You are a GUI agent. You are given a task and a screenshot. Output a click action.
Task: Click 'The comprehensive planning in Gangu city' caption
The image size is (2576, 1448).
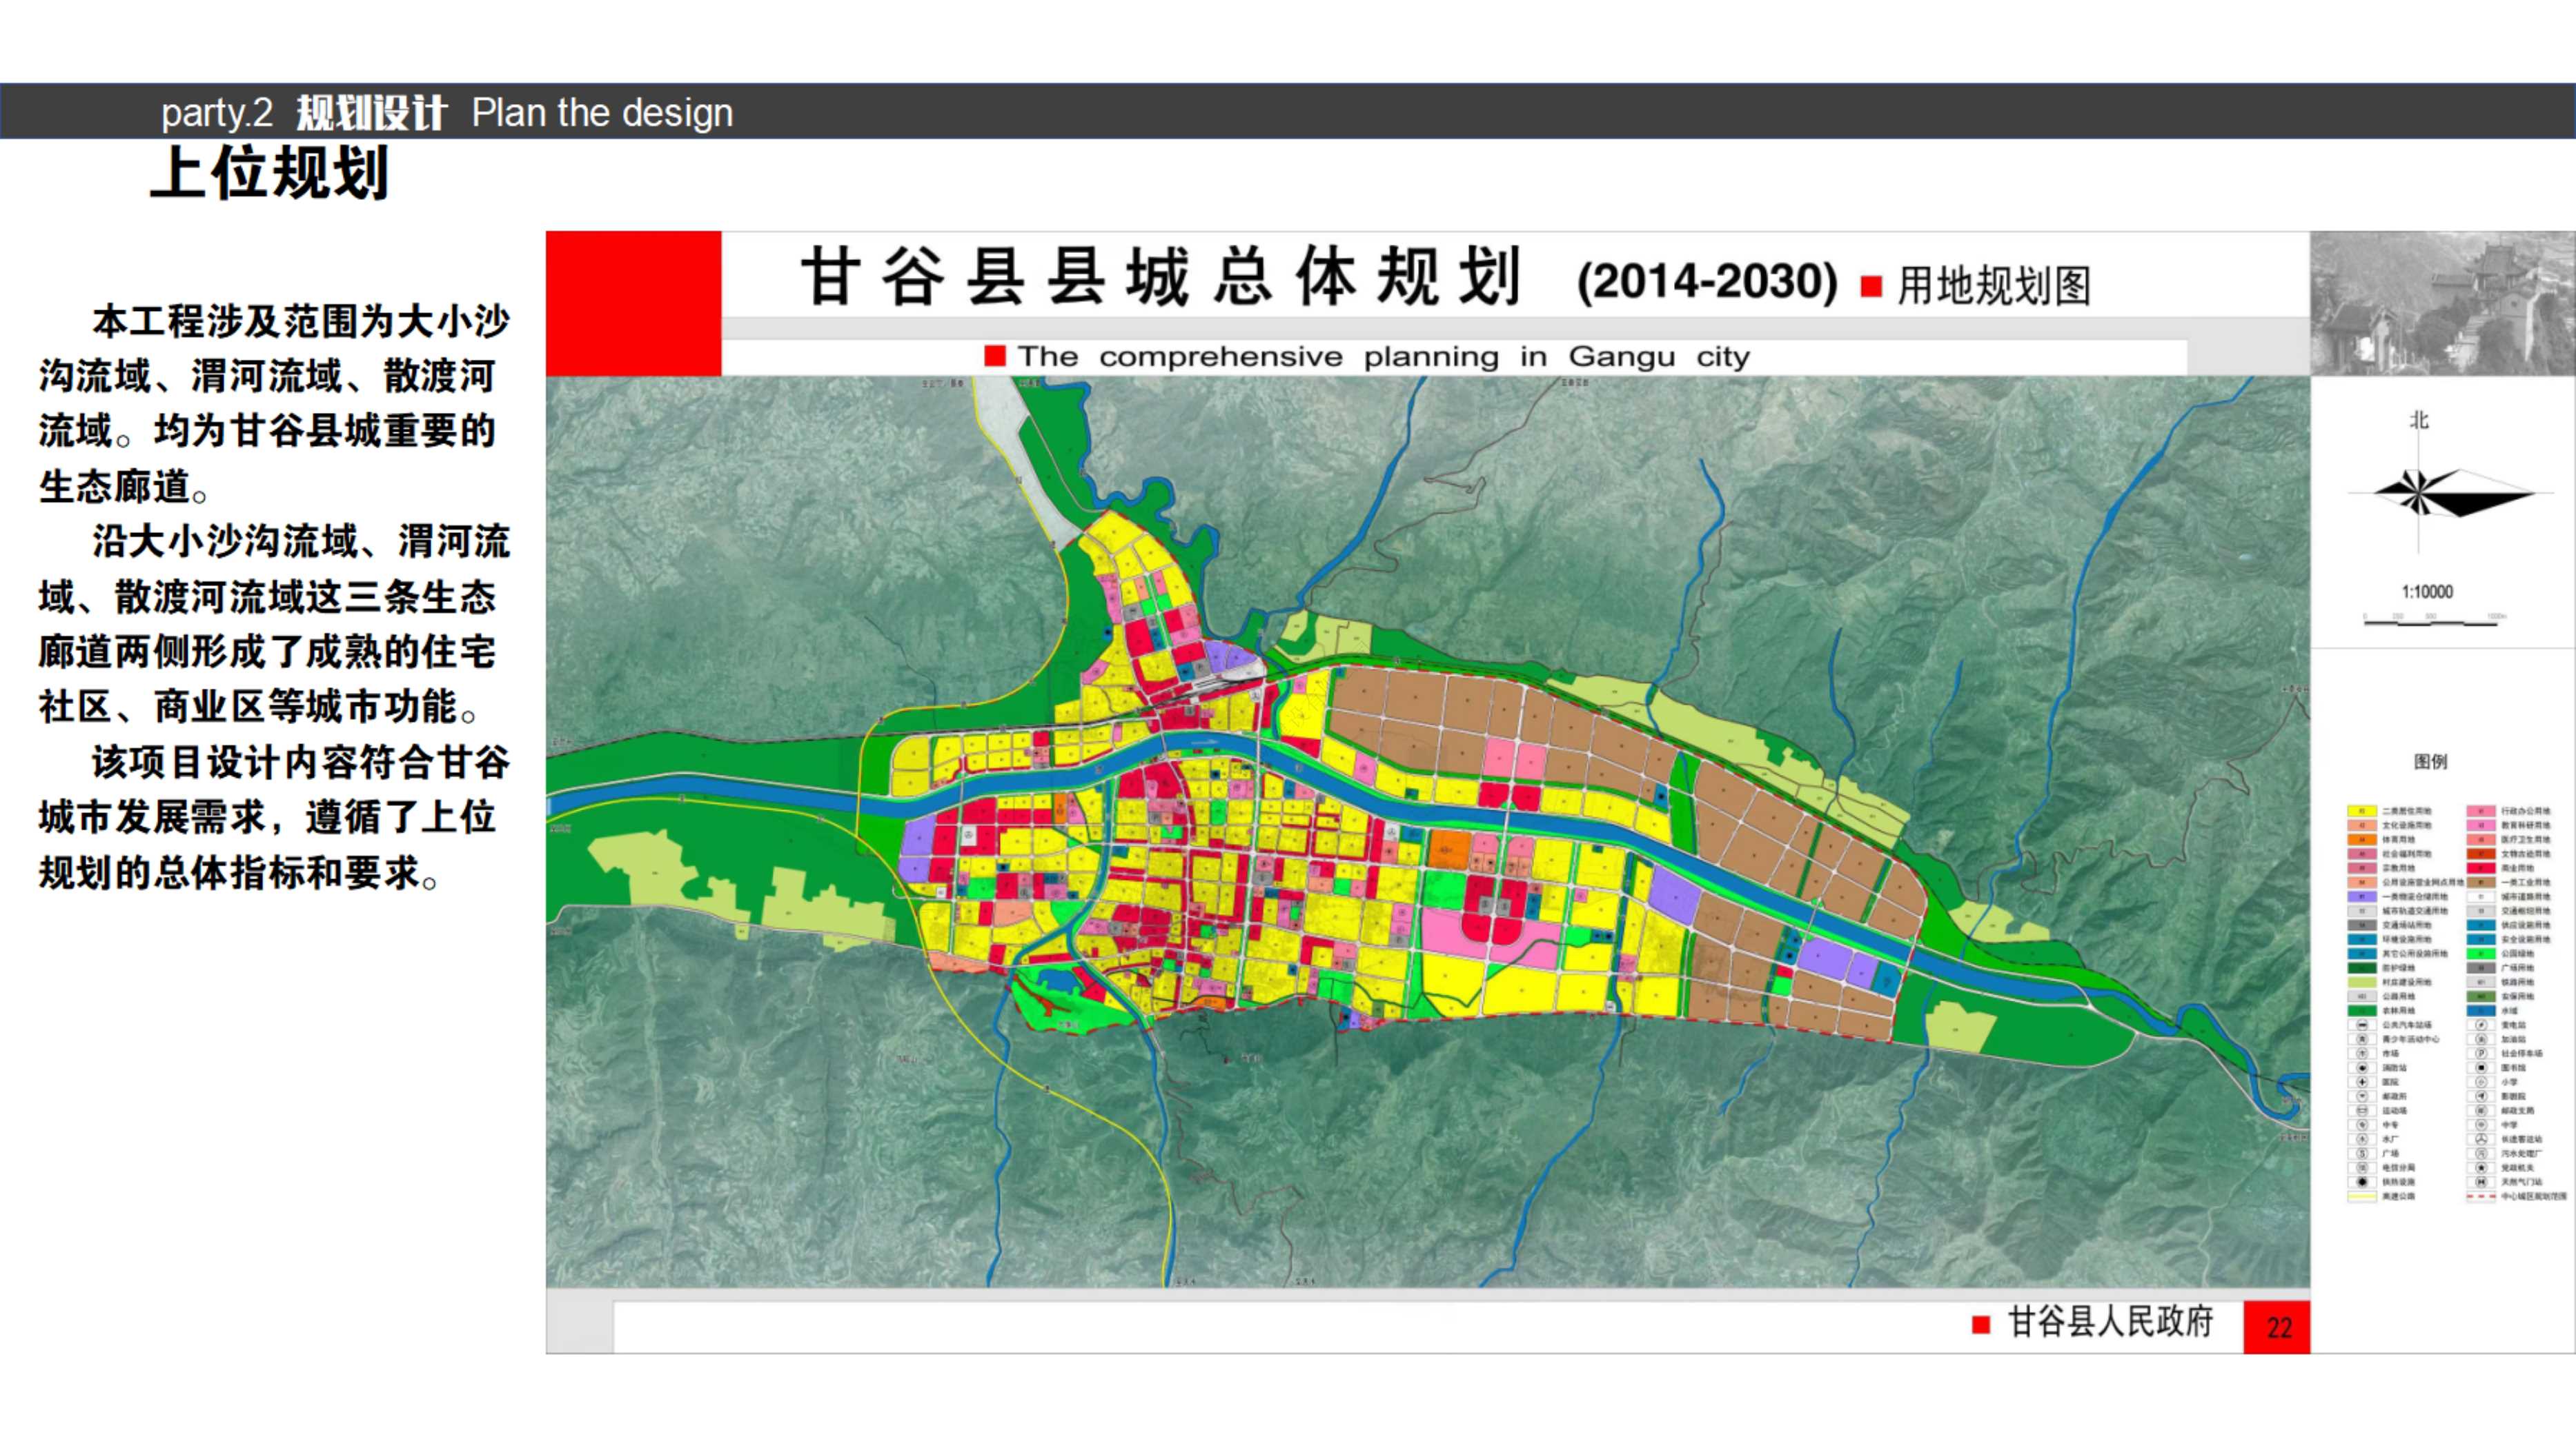(x=1384, y=356)
